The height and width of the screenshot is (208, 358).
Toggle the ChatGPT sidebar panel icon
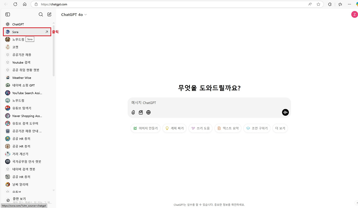(x=8, y=14)
